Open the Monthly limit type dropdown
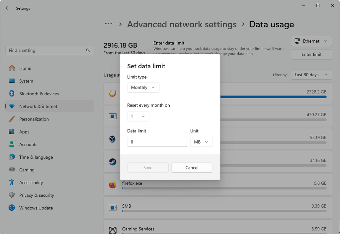This screenshot has height=234, width=340. [143, 87]
